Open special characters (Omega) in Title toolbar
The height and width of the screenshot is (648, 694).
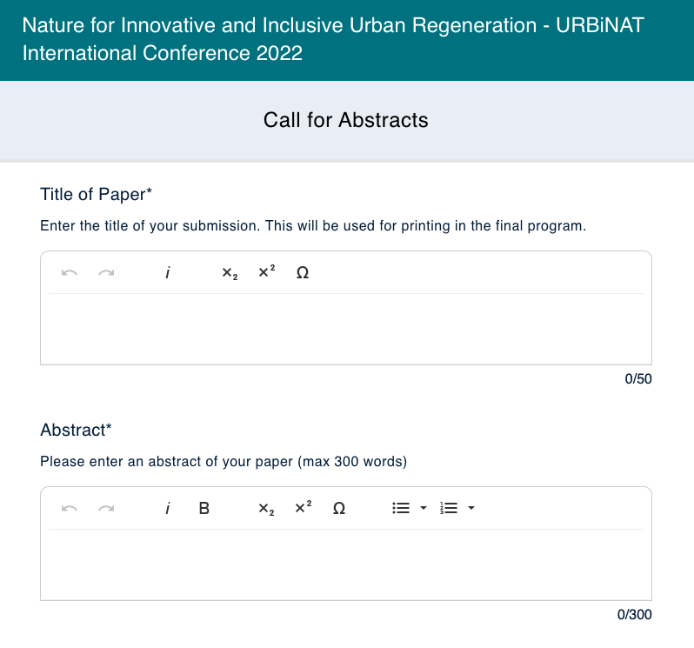point(303,272)
